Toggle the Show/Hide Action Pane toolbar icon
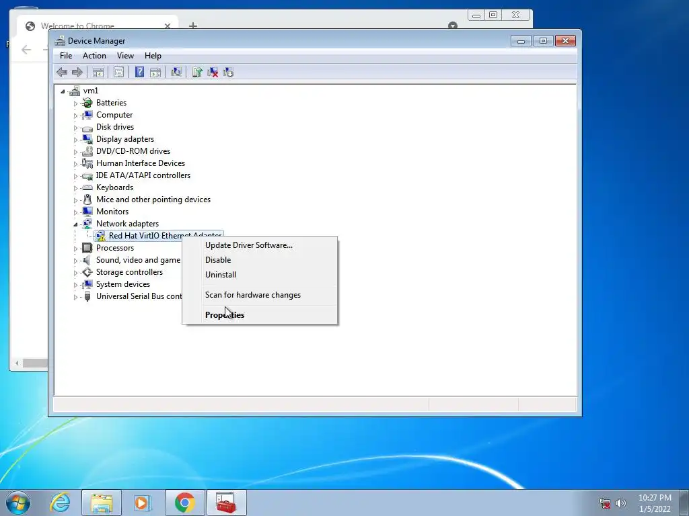Viewport: 689px width, 516px height. pyautogui.click(x=155, y=72)
